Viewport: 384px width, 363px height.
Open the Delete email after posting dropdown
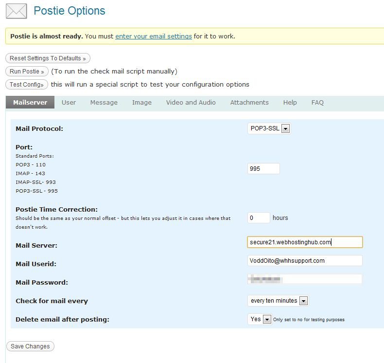259,319
